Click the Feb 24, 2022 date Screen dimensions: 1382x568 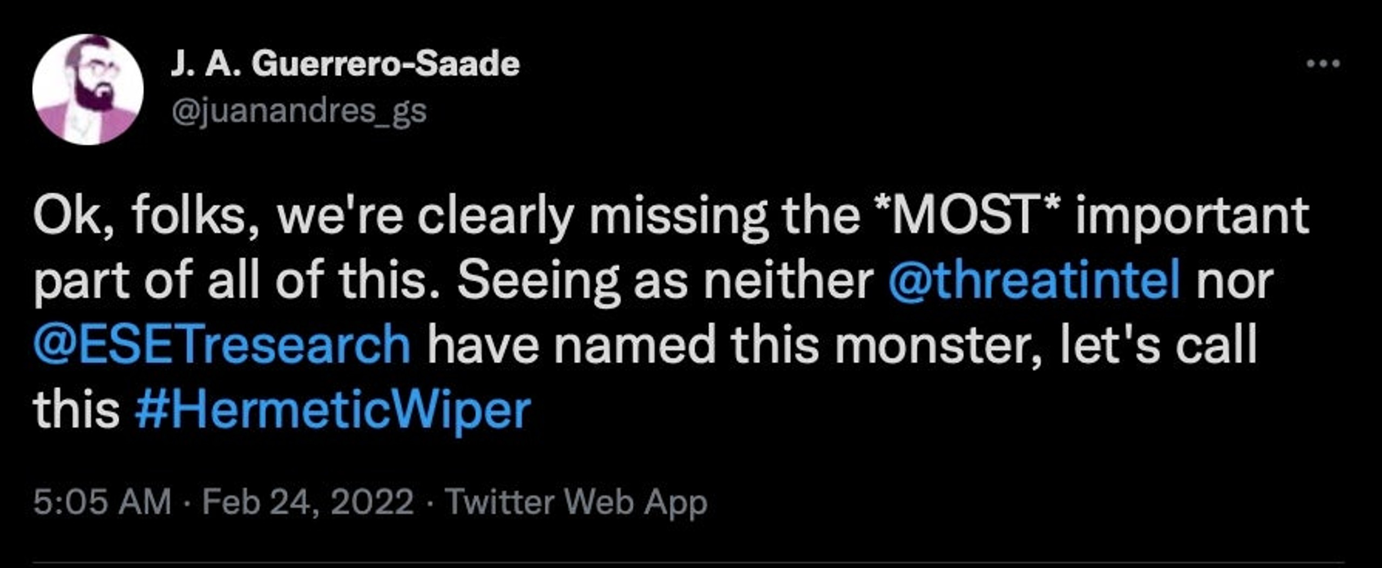pyautogui.click(x=308, y=502)
